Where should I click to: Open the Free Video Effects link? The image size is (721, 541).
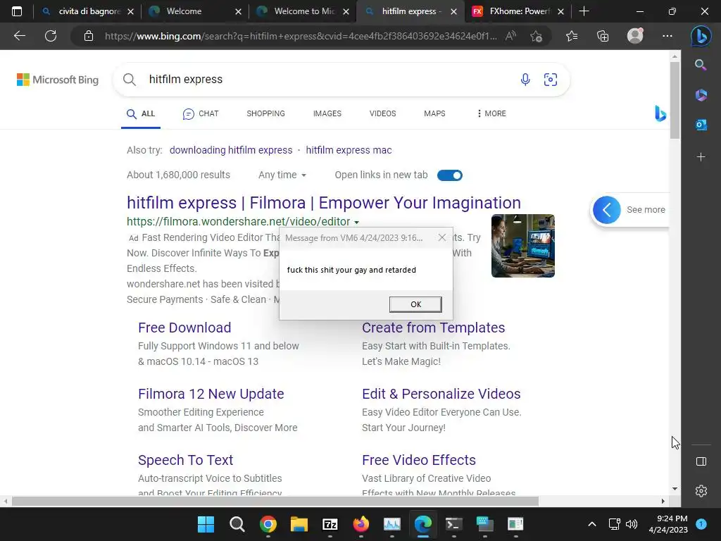419,460
